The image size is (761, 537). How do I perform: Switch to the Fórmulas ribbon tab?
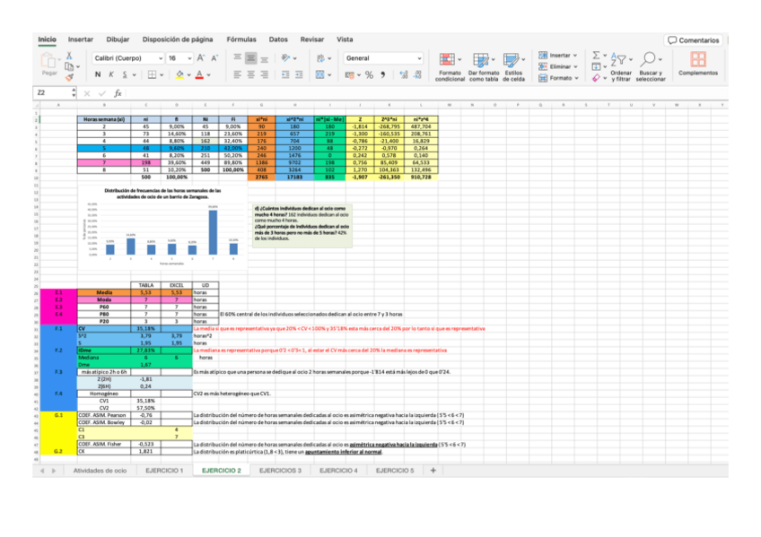click(x=241, y=39)
